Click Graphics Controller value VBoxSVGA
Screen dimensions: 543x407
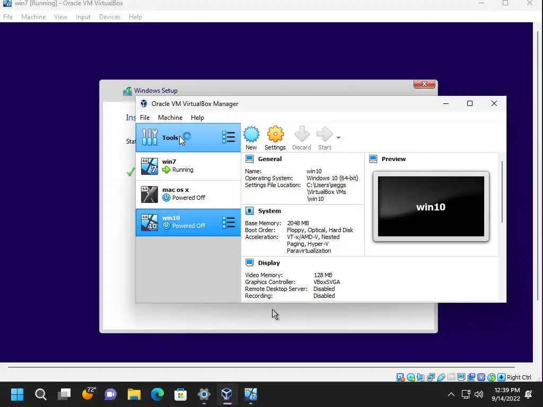[327, 282]
